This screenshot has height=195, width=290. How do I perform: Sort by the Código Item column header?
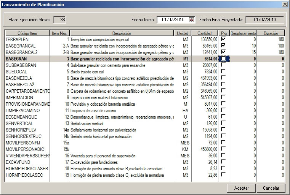point(27,33)
